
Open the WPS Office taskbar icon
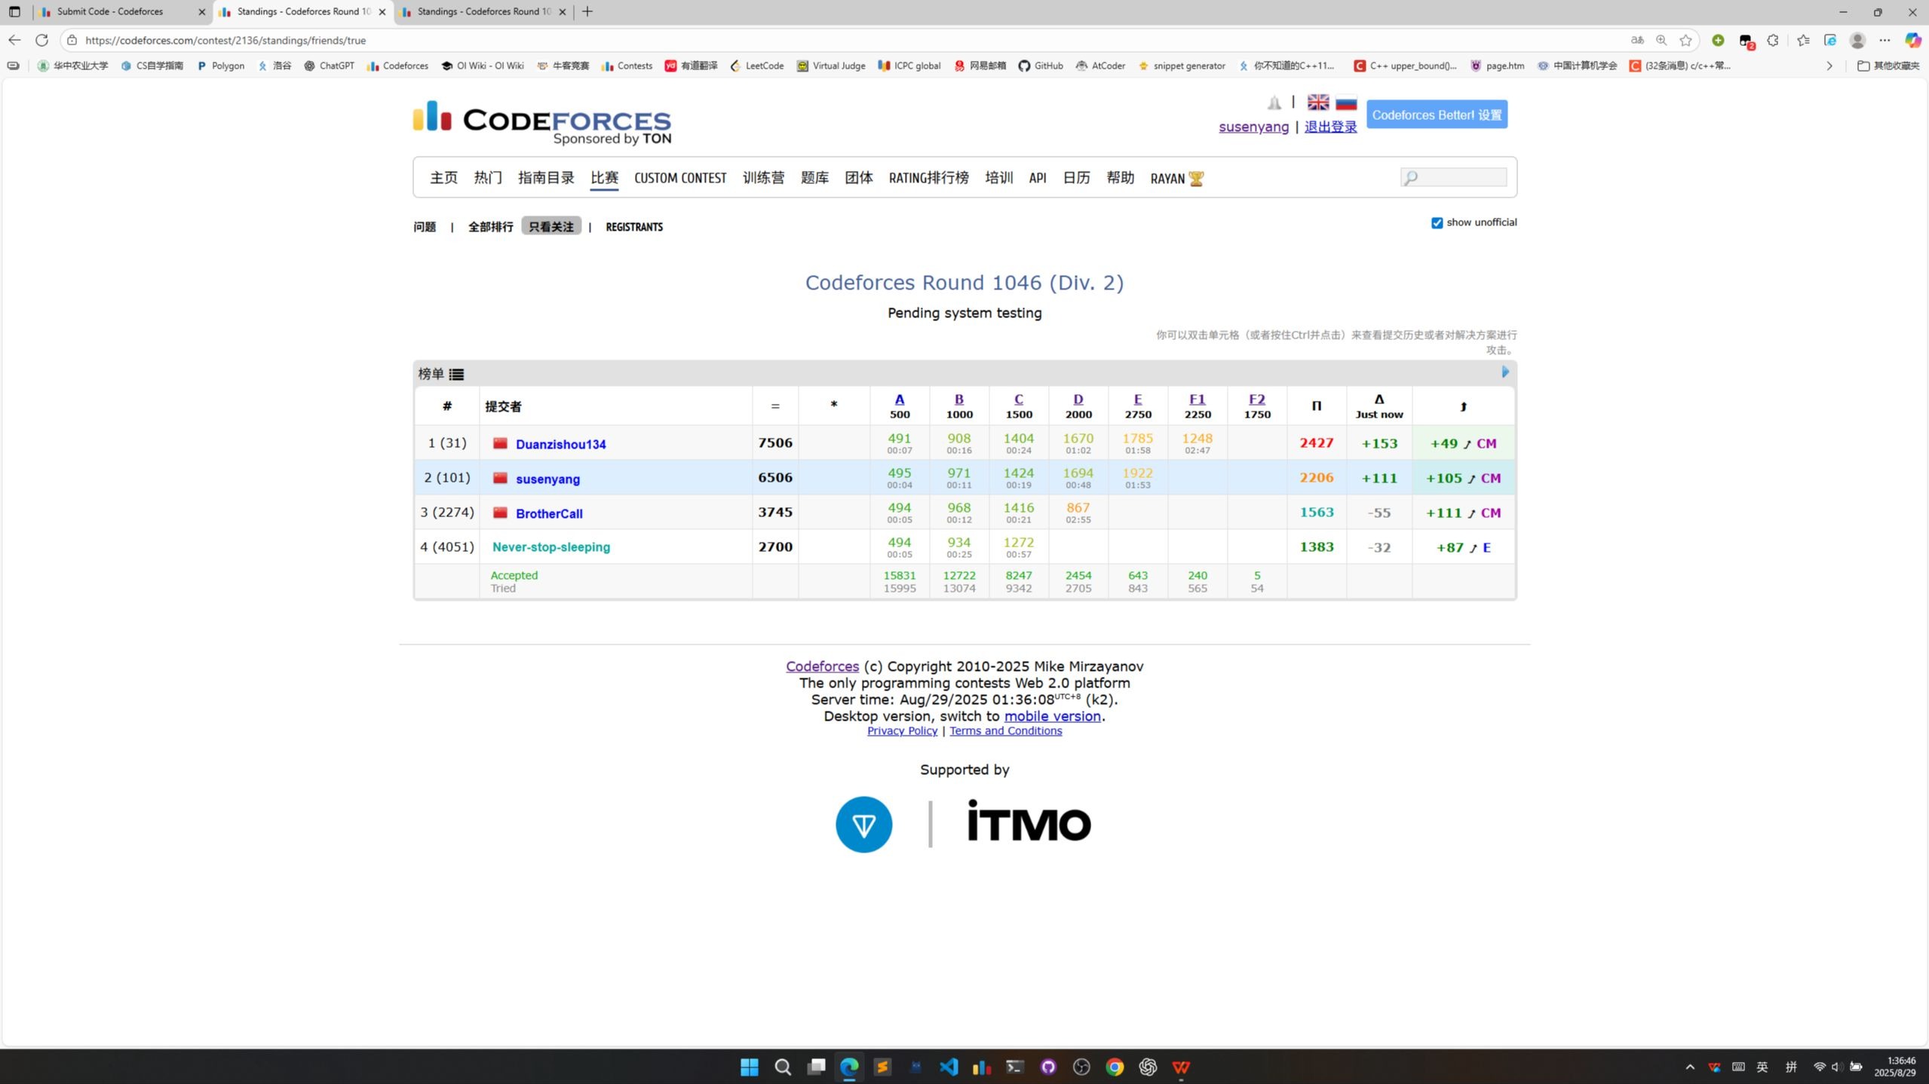(1181, 1067)
